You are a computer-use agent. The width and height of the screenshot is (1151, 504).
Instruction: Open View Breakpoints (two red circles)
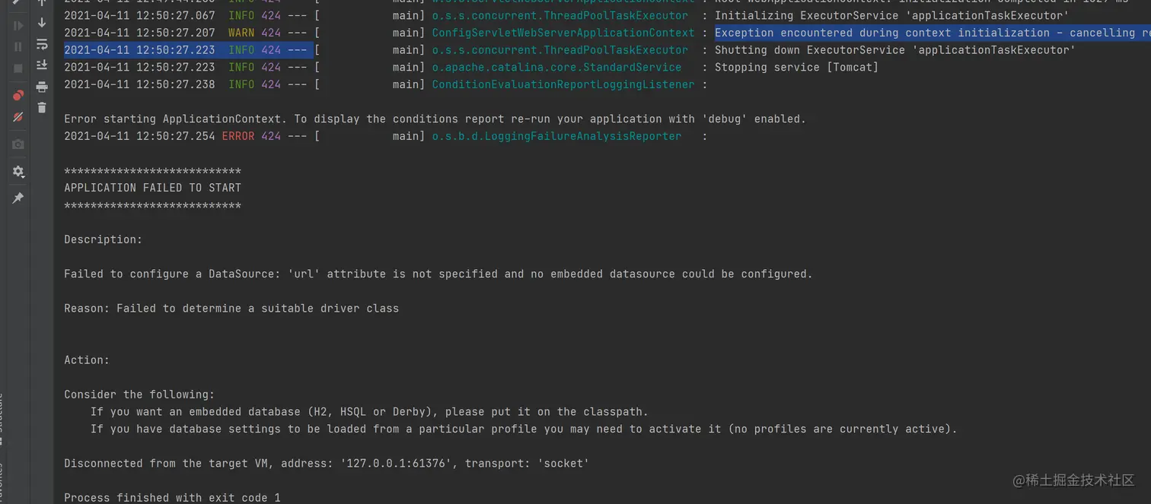[19, 95]
